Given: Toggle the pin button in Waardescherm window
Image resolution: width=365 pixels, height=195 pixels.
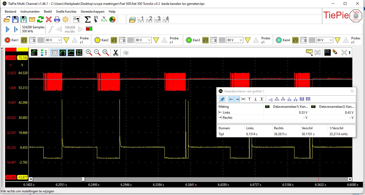Looking at the screenshot, I should tap(222, 99).
